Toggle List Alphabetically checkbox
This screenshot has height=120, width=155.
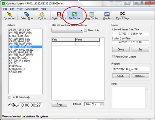10,97
